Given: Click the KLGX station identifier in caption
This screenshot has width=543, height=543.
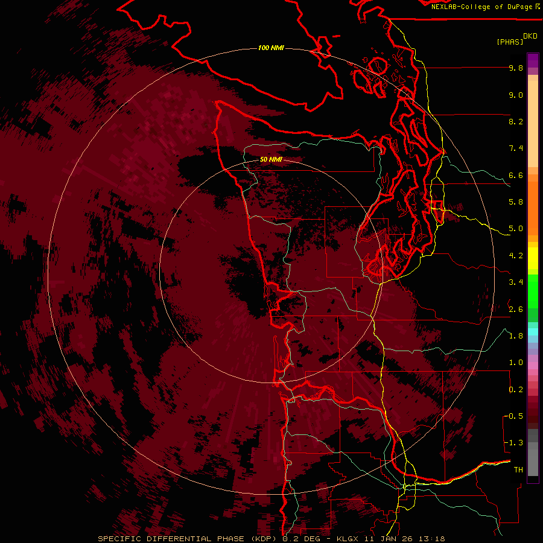Looking at the screenshot, I should tap(348, 539).
